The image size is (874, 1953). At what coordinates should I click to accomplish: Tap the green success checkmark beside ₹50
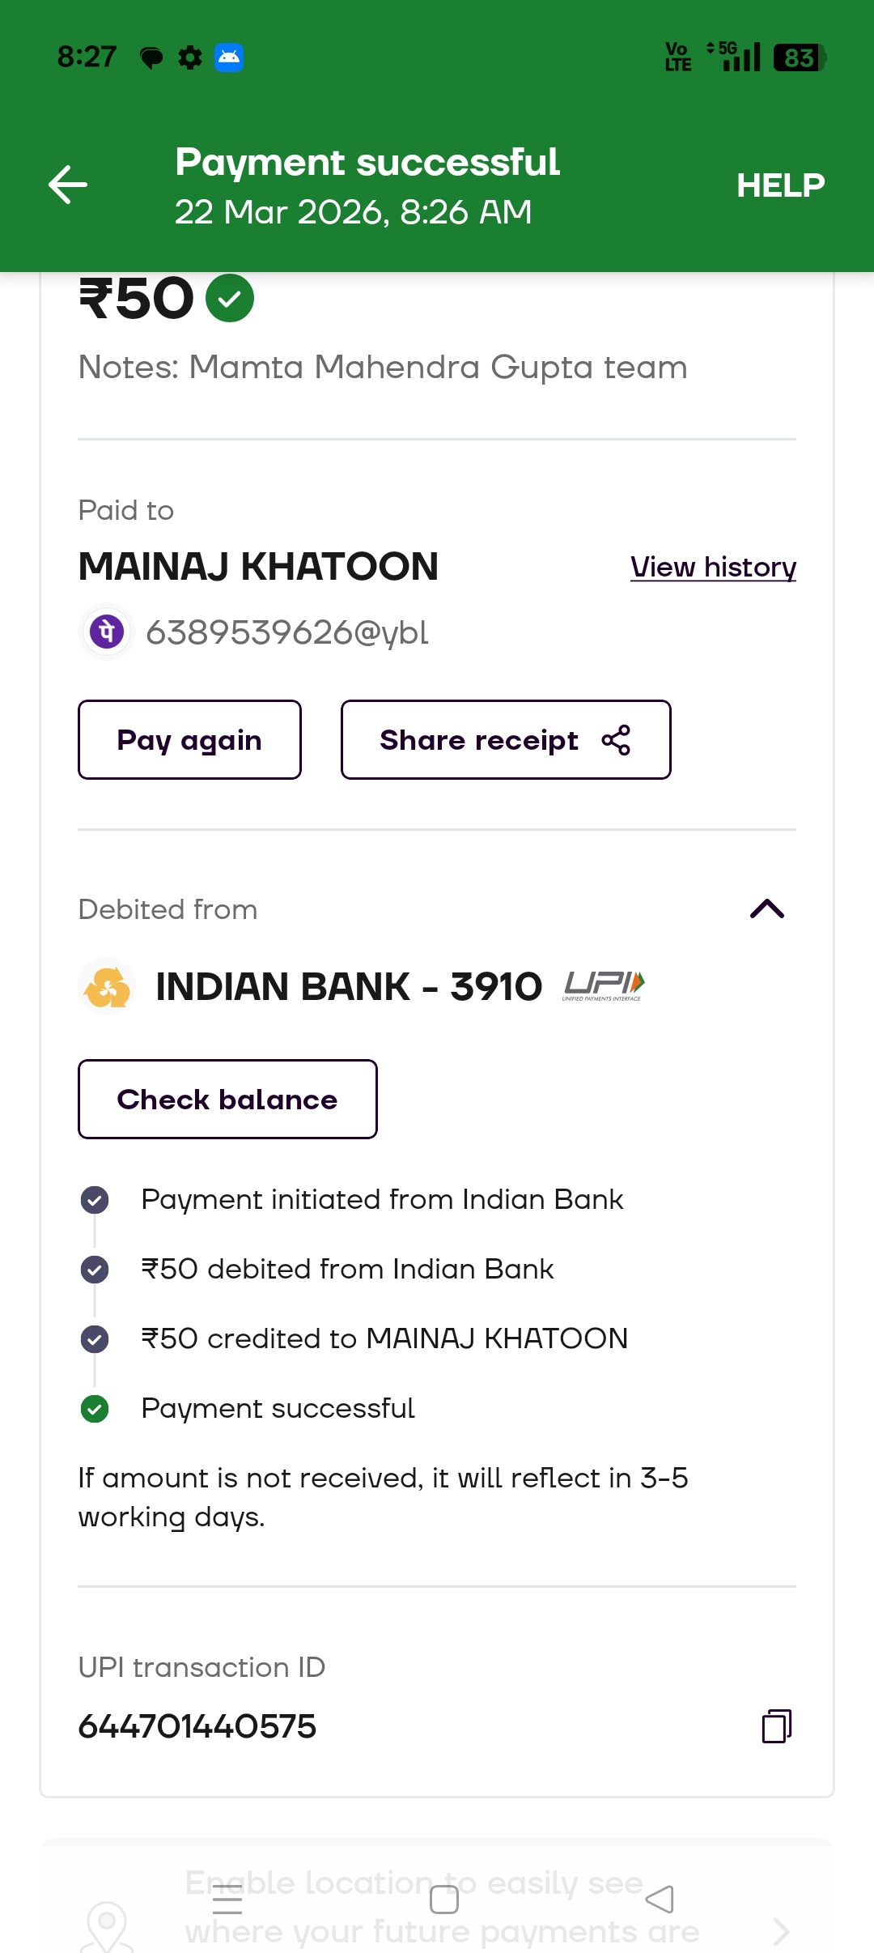pyautogui.click(x=230, y=299)
